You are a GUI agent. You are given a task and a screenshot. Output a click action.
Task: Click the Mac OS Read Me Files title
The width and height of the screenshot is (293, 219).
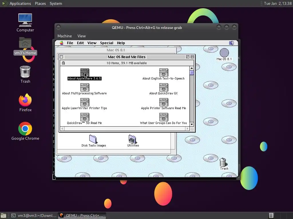126,57
